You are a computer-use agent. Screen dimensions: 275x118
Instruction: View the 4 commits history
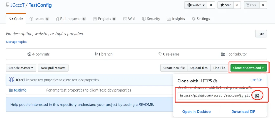(39, 54)
